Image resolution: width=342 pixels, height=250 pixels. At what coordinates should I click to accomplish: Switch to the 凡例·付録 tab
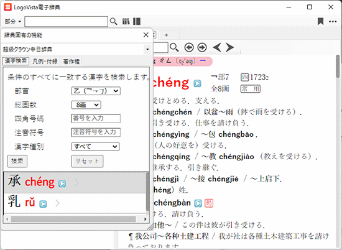point(45,62)
